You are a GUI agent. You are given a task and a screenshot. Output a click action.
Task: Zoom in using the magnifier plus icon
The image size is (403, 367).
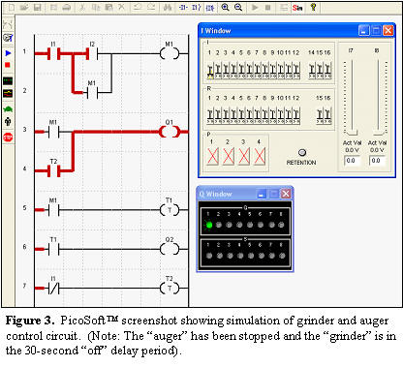pyautogui.click(x=225, y=8)
